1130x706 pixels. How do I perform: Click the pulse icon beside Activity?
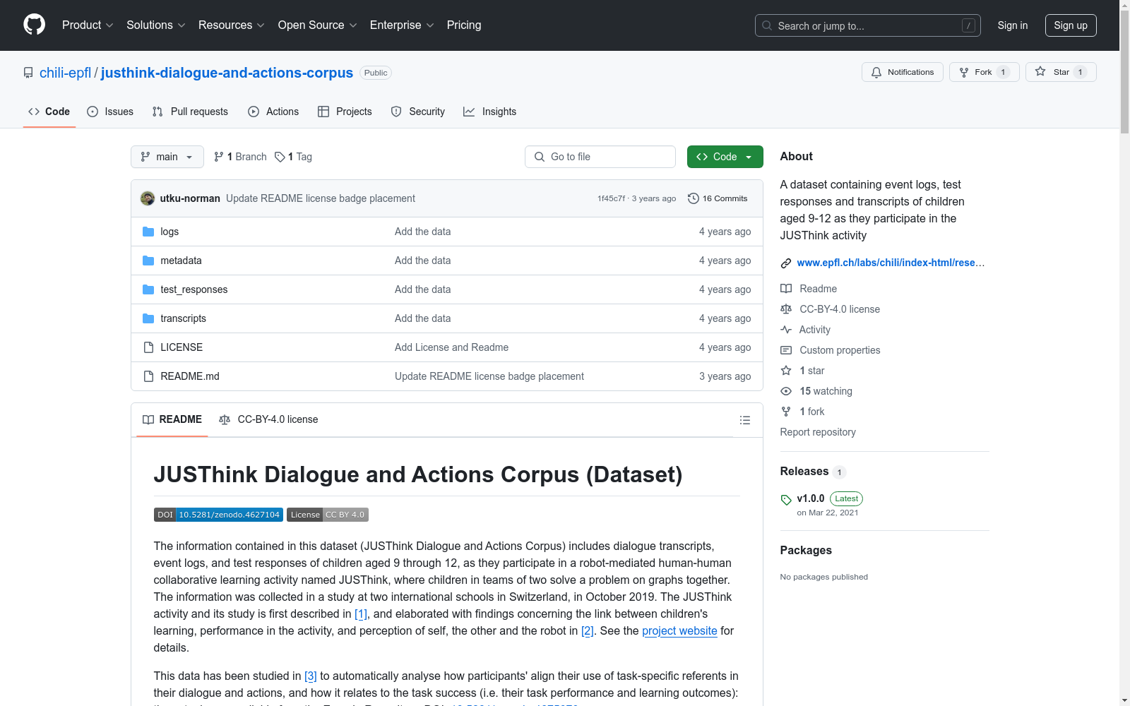click(x=786, y=330)
